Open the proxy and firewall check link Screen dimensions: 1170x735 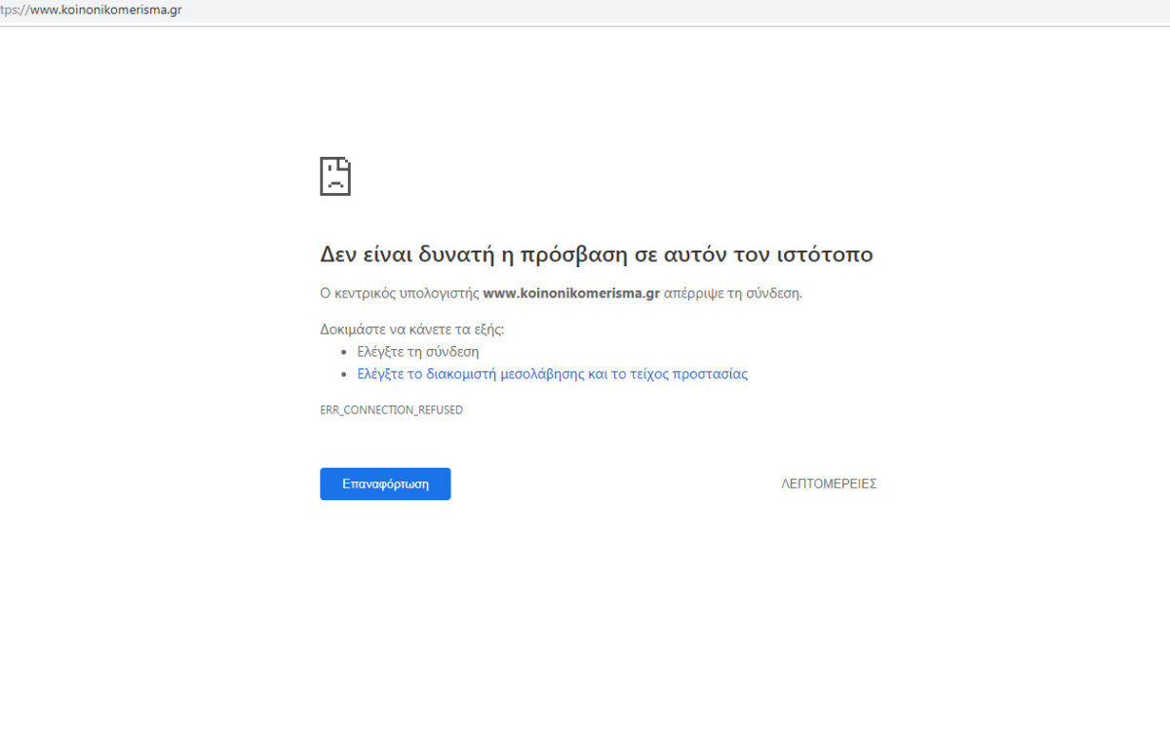552,373
